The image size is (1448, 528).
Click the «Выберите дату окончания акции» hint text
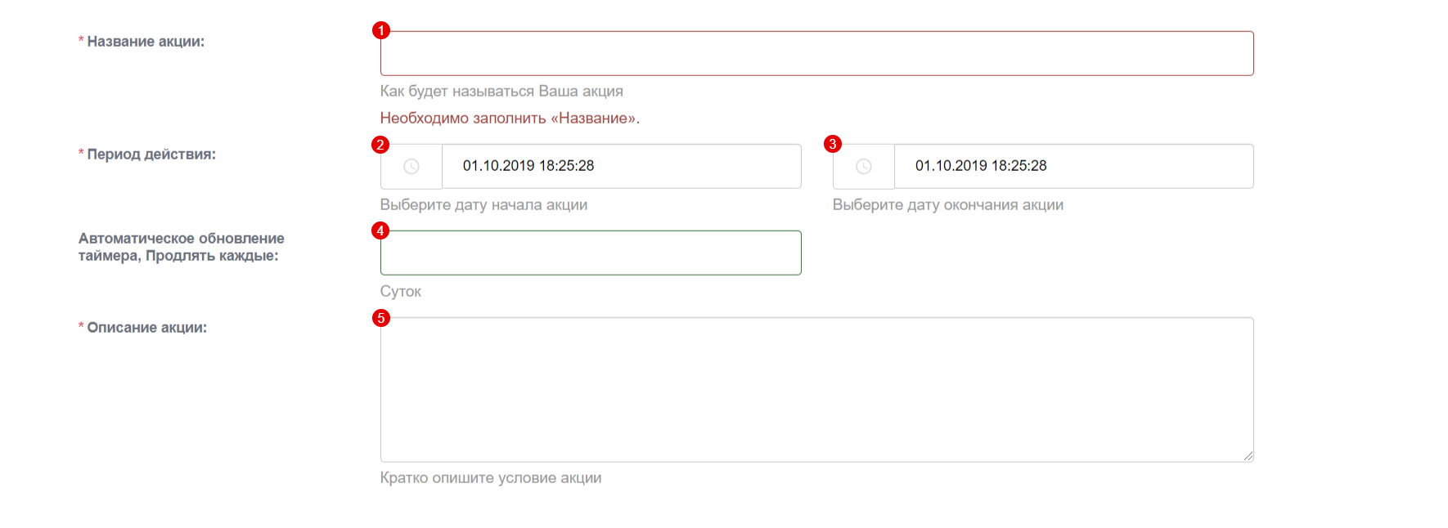coord(947,205)
